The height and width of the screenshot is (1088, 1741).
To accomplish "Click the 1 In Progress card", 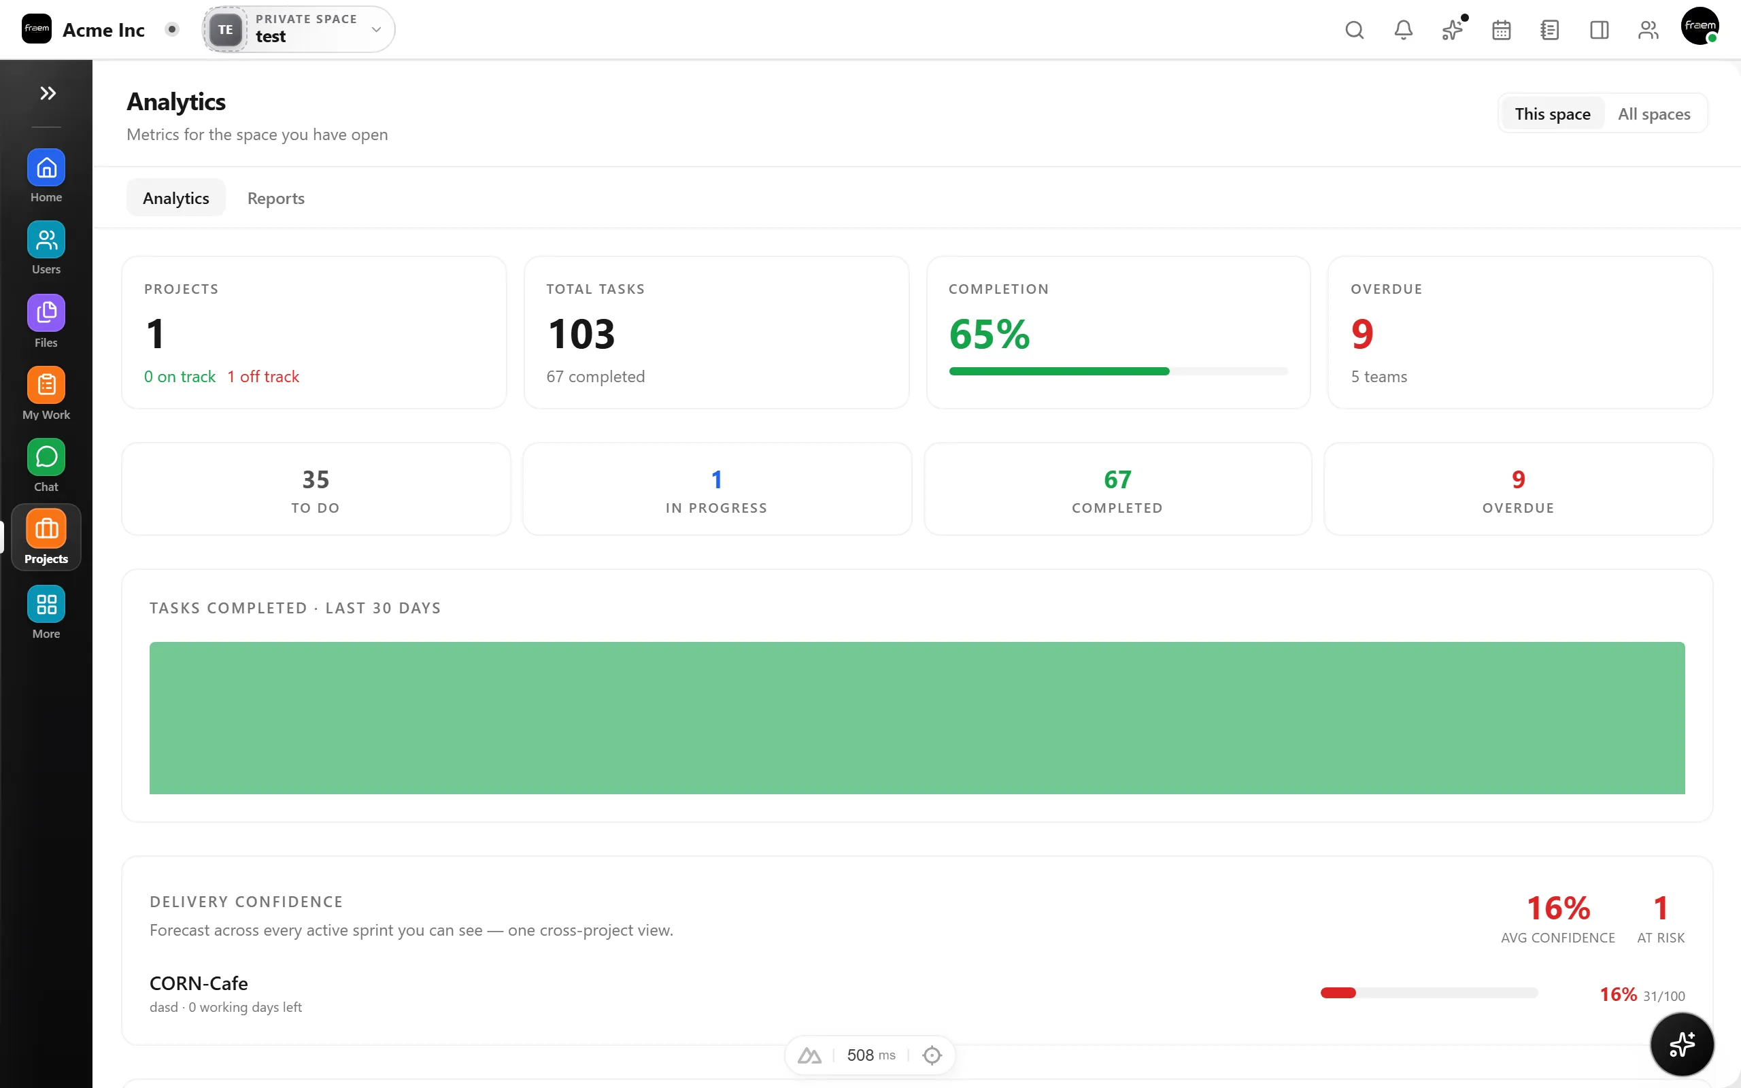I will pyautogui.click(x=717, y=490).
